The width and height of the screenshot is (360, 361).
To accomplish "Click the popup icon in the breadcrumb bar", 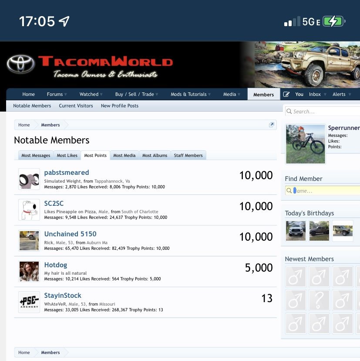I will pos(272,125).
